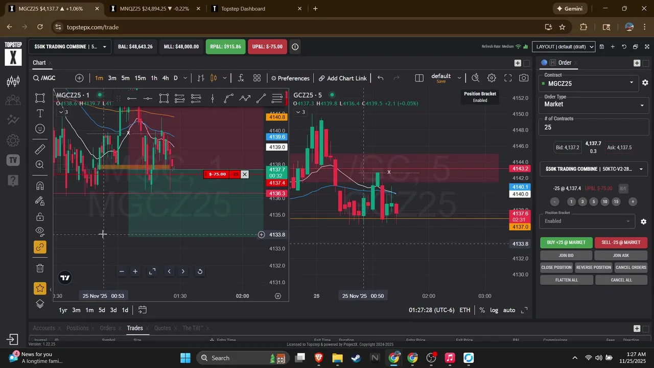Click BUY +25 @ MARKET button
Viewport: 654px width, 368px height.
pos(566,243)
